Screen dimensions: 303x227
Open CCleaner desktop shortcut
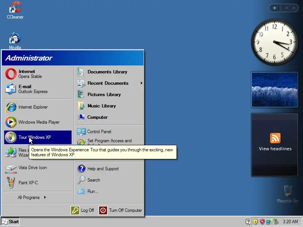15,10
